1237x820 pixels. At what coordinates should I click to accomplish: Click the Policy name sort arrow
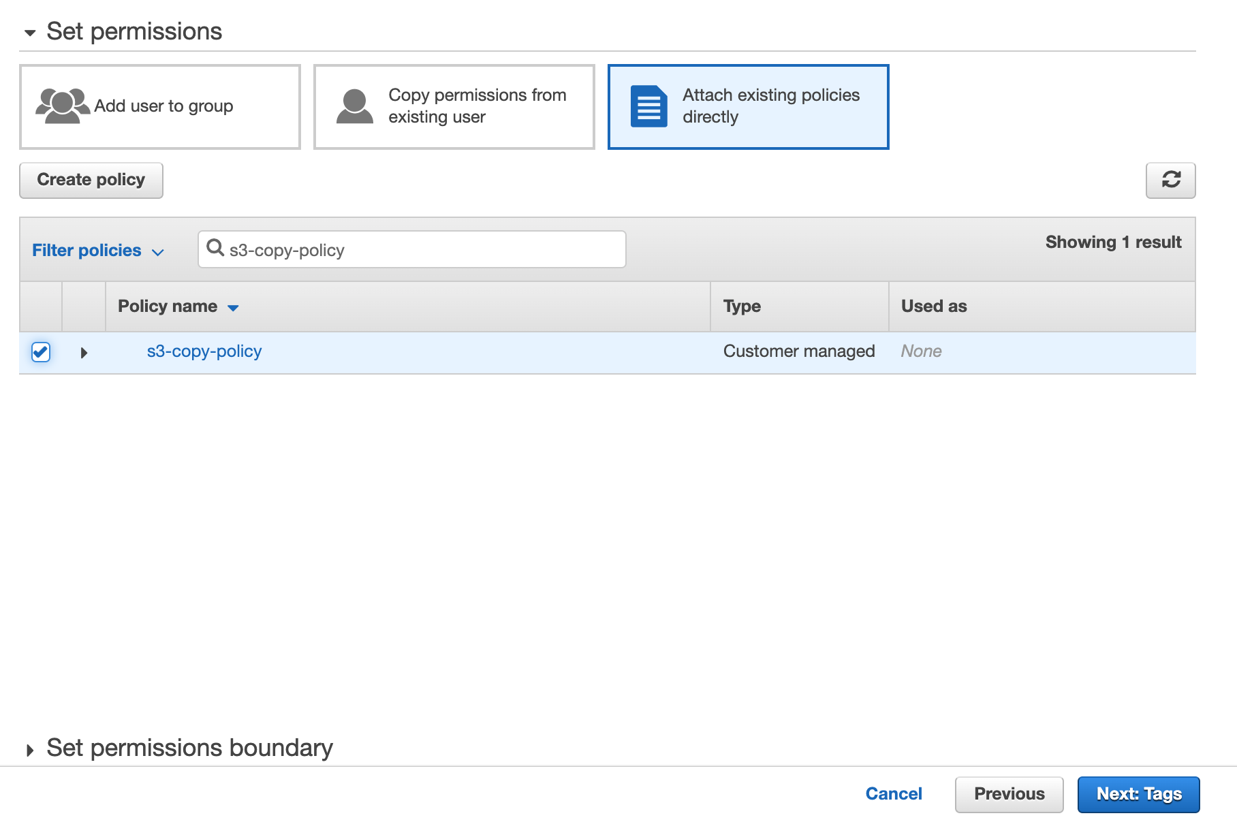233,308
